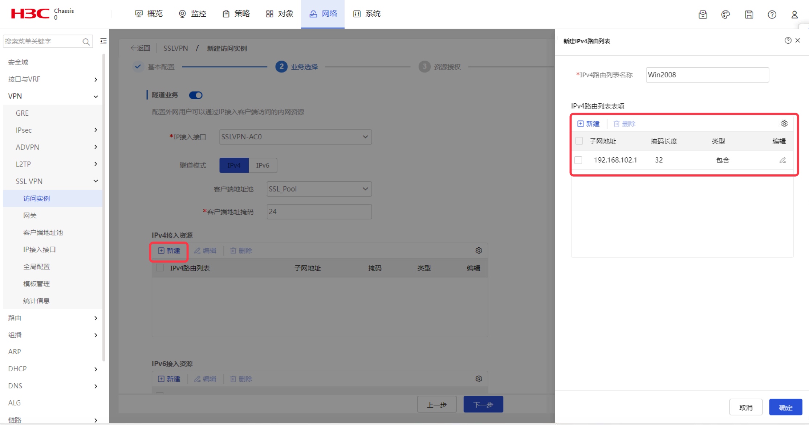
Task: Expand DHCP menu
Action: 53,369
